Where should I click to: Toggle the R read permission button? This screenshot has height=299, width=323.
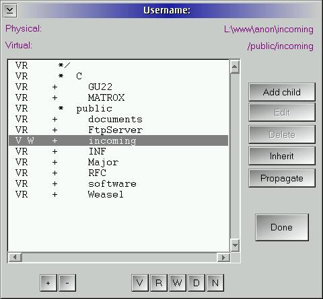[x=159, y=283]
